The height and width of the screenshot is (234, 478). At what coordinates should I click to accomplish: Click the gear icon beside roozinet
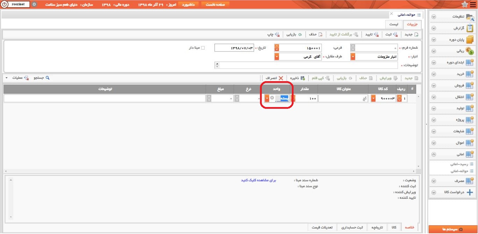click(34, 5)
